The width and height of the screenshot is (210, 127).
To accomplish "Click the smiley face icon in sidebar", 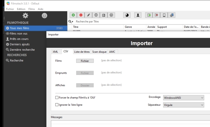I will [x=45, y=16].
